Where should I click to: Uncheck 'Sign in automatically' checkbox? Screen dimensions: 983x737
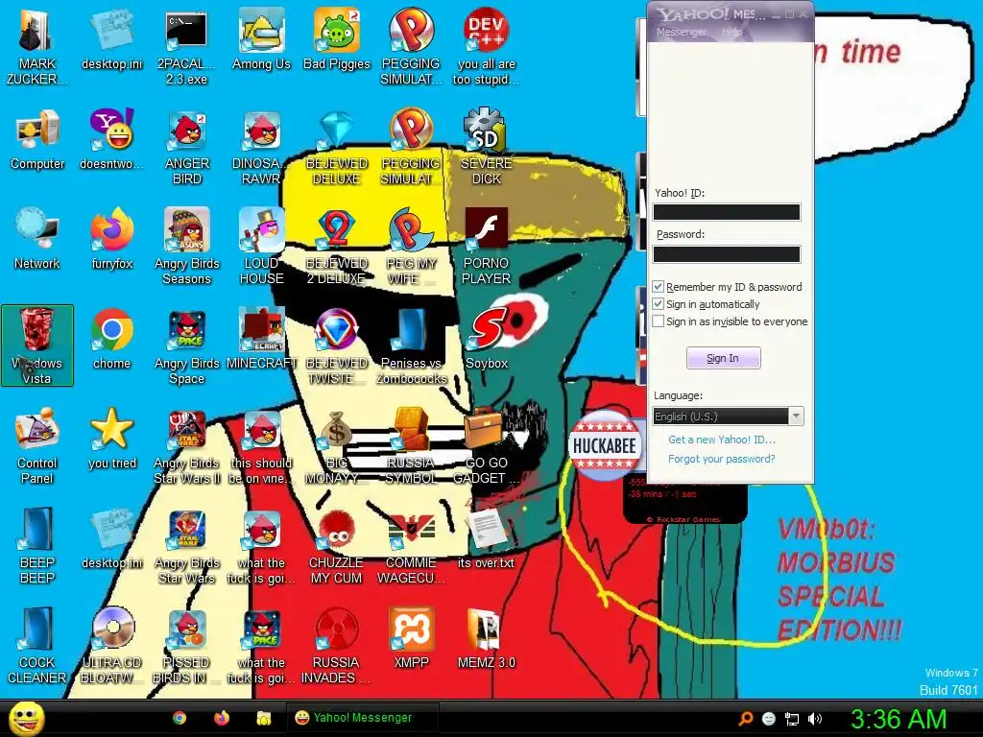(659, 304)
